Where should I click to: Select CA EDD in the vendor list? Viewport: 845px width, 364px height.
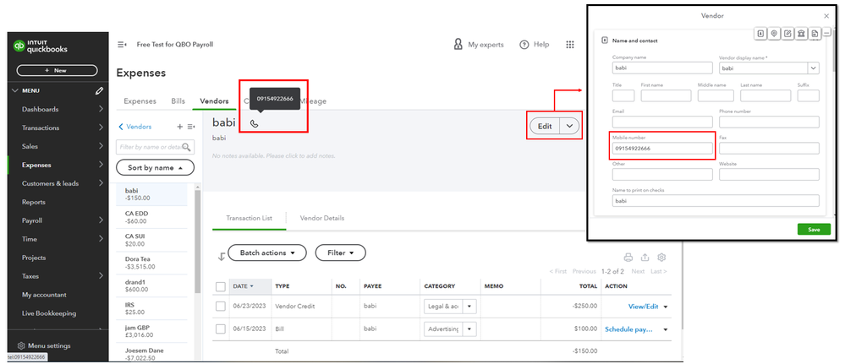pos(151,217)
